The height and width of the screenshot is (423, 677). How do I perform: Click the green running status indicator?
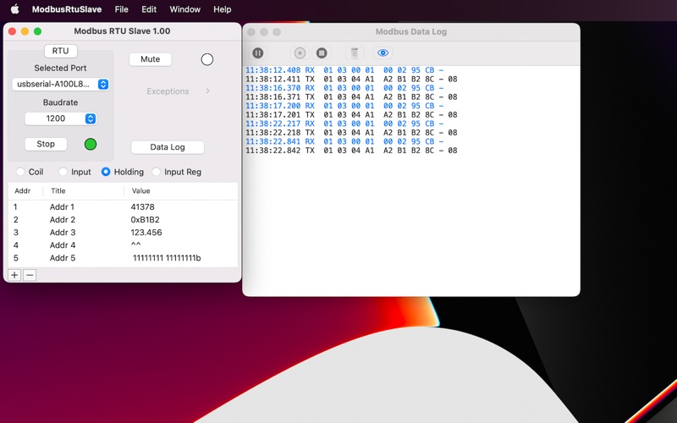(91, 144)
